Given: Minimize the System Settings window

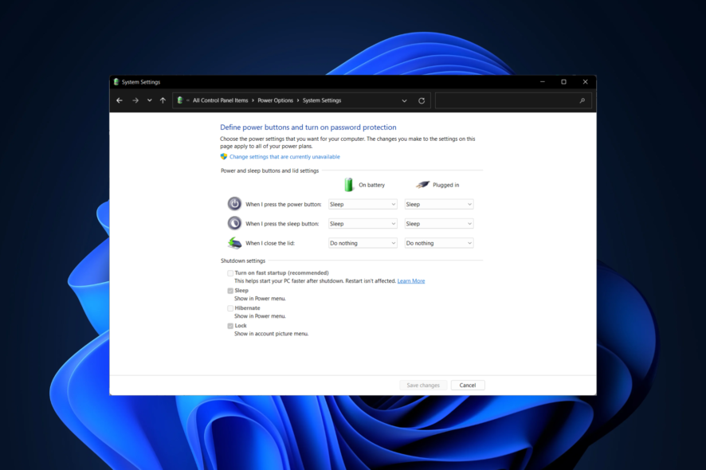Looking at the screenshot, I should (x=543, y=82).
